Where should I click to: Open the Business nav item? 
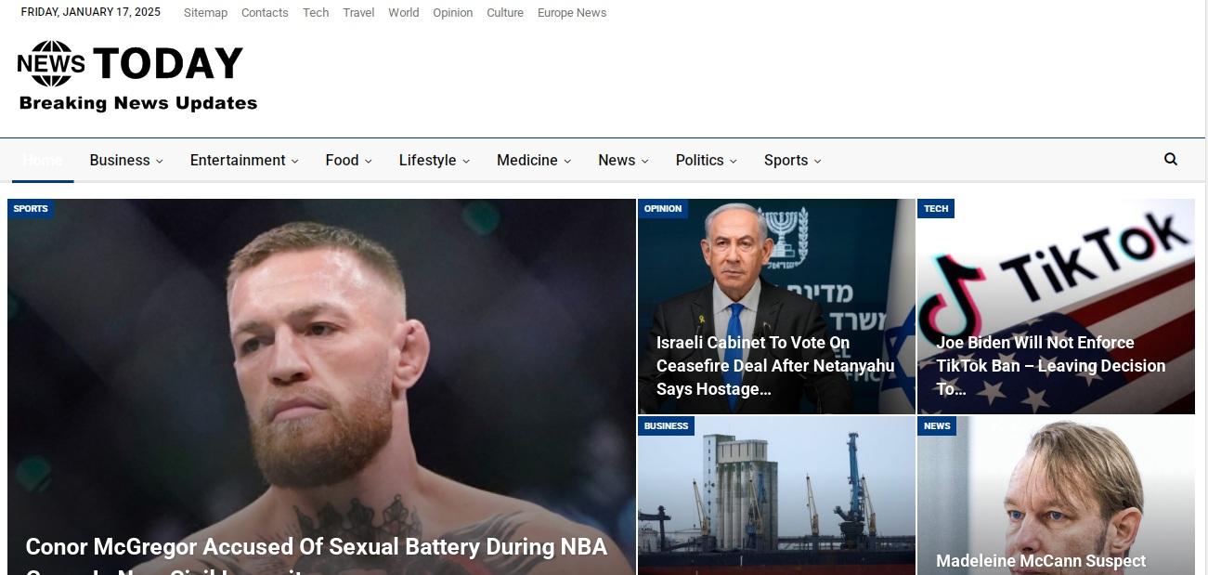(120, 160)
